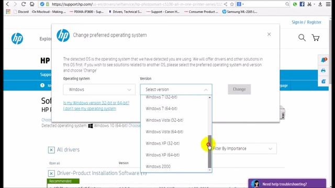The image size is (335, 188).
Task: Open the HP site search magnifier
Action: (x=302, y=38)
